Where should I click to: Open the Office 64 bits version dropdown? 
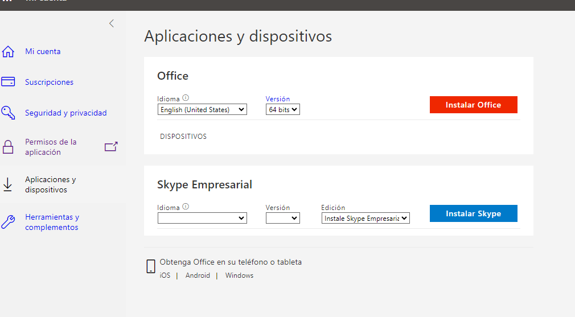pyautogui.click(x=282, y=109)
